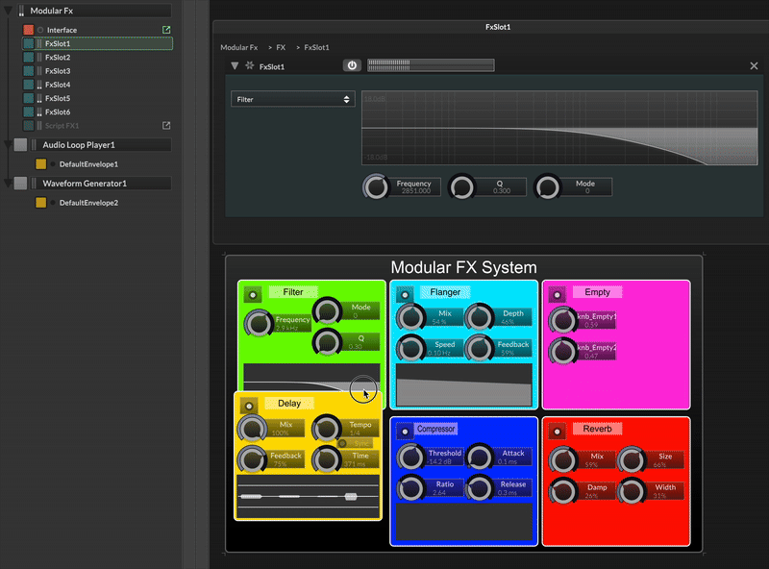Select the FxSlot3 module row
Viewport: 769px width, 569px height.
(x=98, y=71)
